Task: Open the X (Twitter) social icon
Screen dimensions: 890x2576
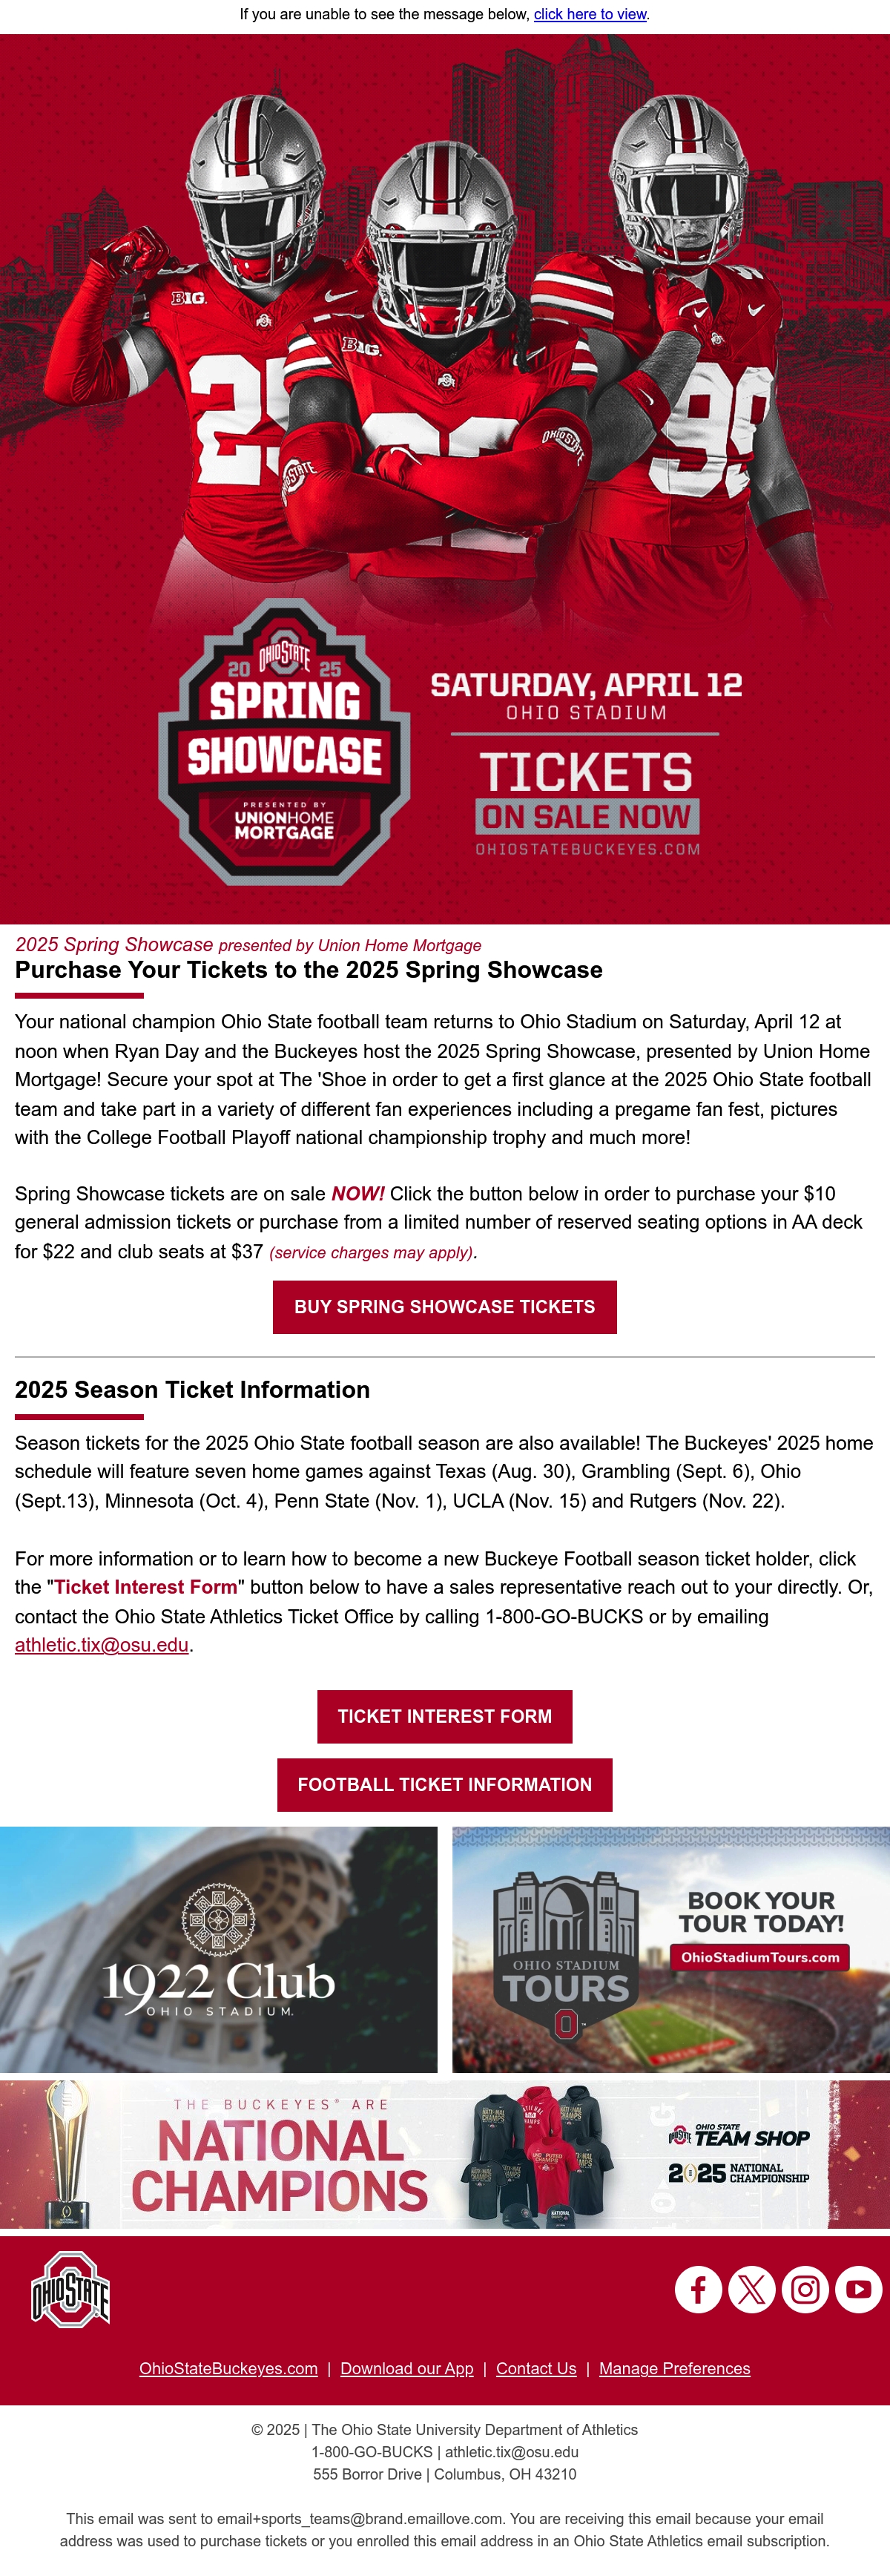Action: [x=752, y=2289]
